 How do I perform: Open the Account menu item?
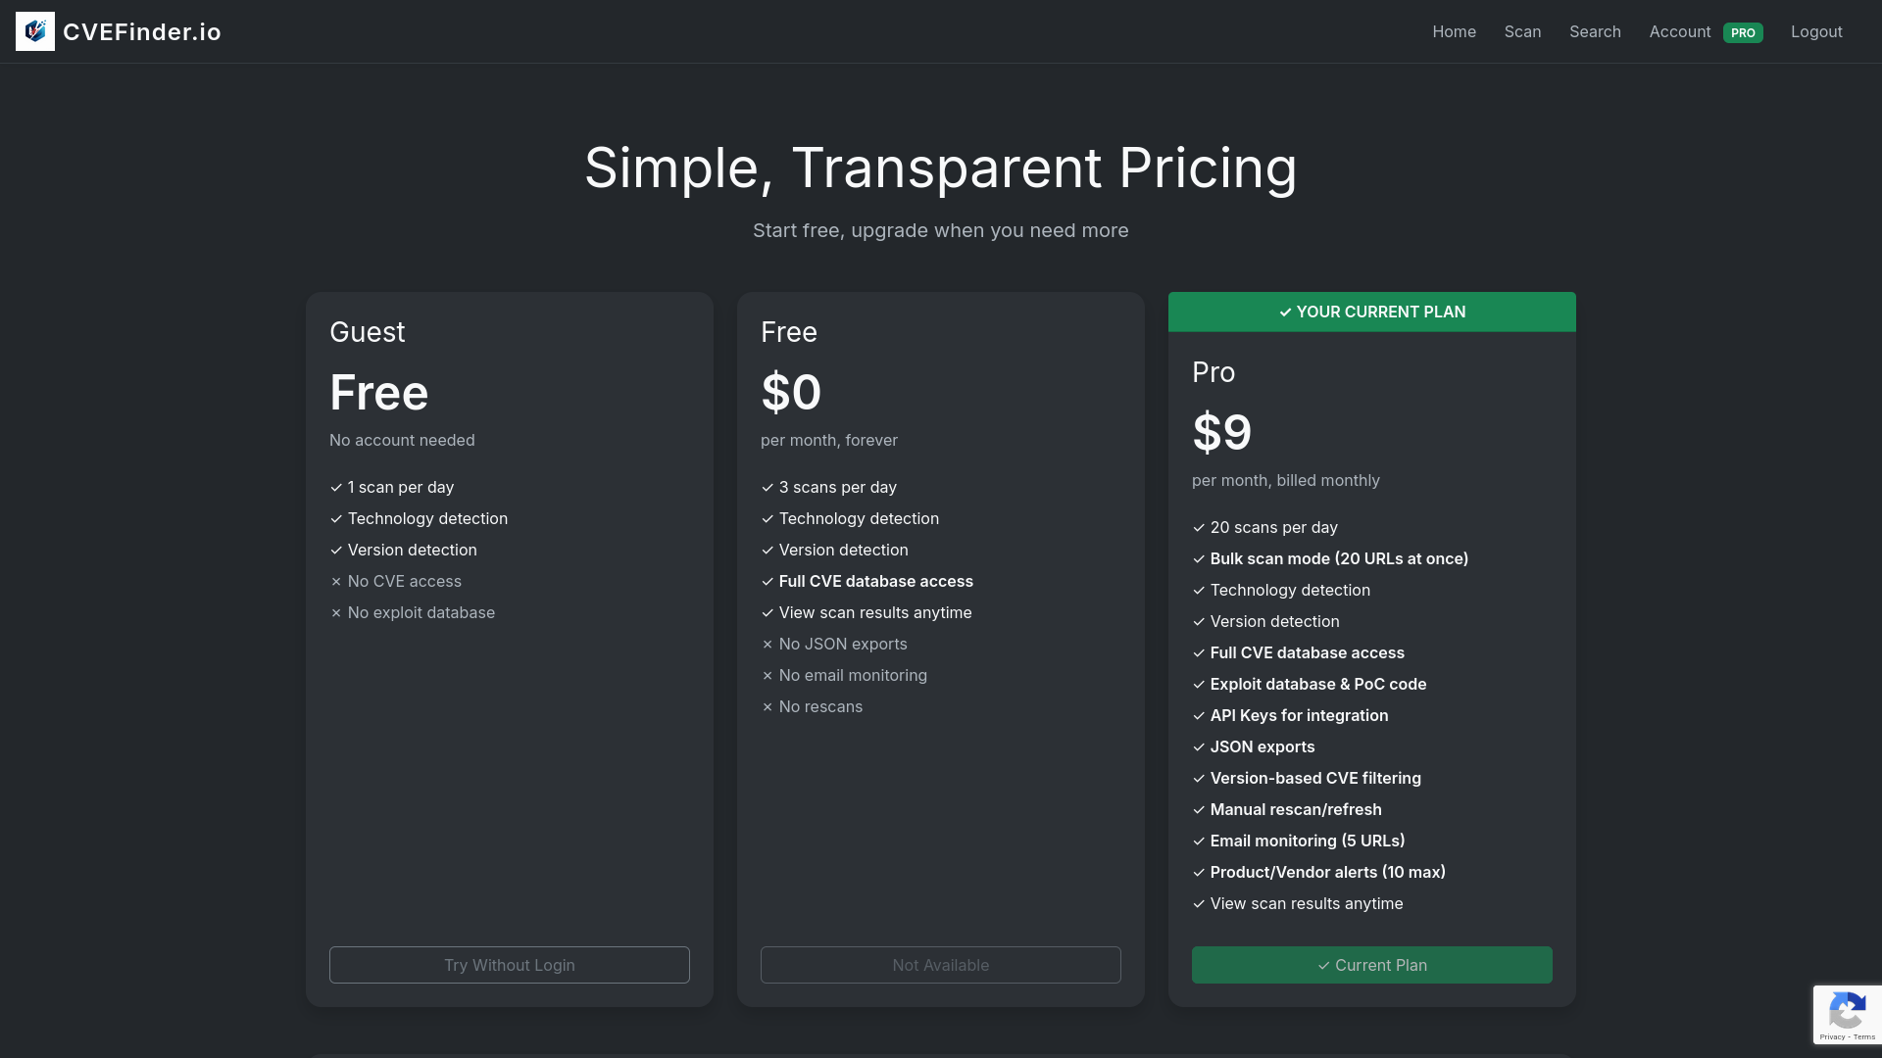point(1679,31)
